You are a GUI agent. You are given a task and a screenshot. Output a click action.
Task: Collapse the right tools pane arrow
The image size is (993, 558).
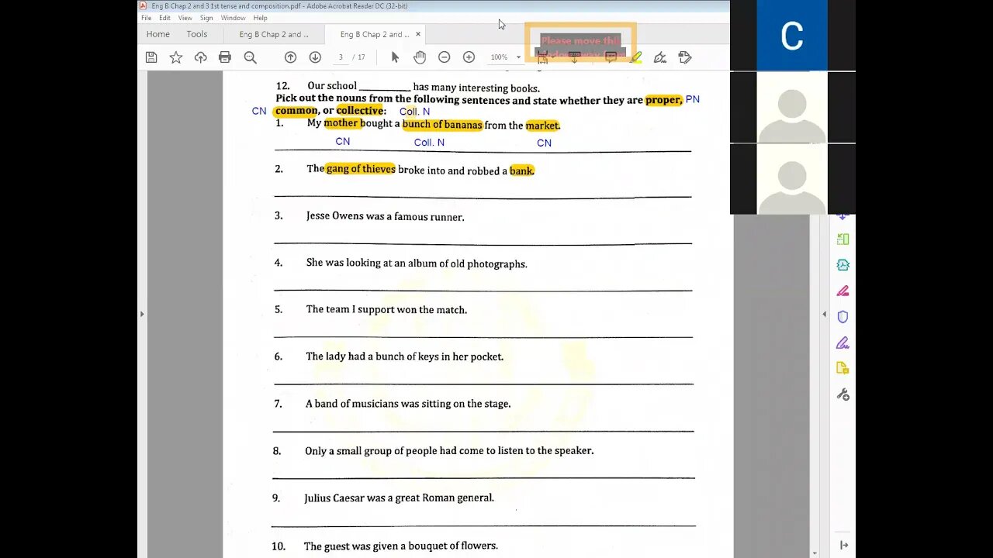coord(824,314)
